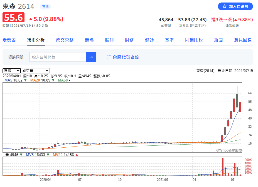The width and height of the screenshot is (258, 187).
Task: Focus the 輸入台股代號 input field
Action: [58, 57]
